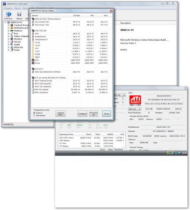The width and height of the screenshot is (190, 210).
Task: Click the Drives tree icon
Action: [12, 42]
